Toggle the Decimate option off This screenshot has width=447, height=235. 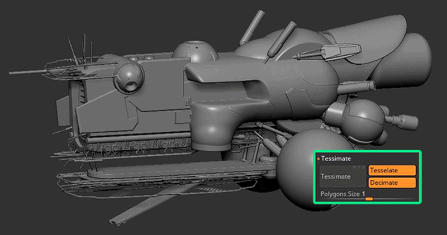[x=392, y=183]
